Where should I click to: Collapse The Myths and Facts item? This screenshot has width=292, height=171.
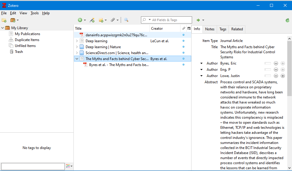point(77,59)
